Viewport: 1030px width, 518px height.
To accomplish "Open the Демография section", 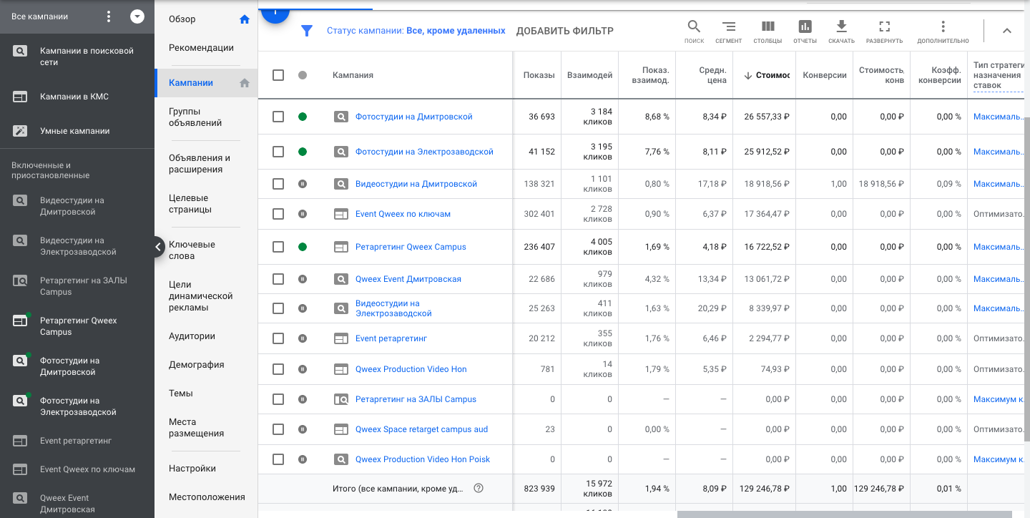I will (x=196, y=365).
